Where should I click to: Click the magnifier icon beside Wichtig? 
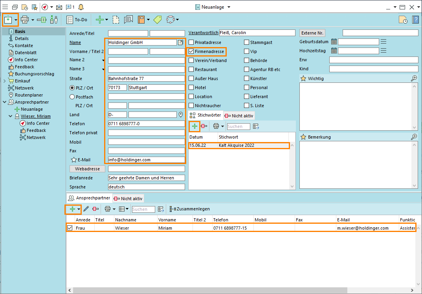point(414,79)
